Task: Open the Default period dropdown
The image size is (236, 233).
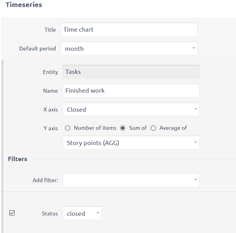Action: coord(129,48)
